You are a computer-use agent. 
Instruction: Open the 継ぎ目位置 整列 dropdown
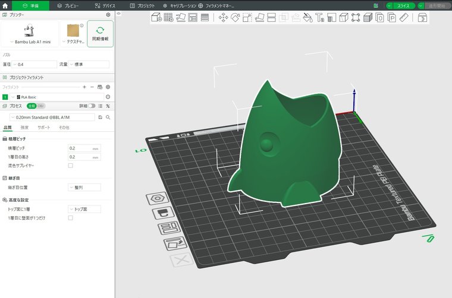(x=84, y=188)
